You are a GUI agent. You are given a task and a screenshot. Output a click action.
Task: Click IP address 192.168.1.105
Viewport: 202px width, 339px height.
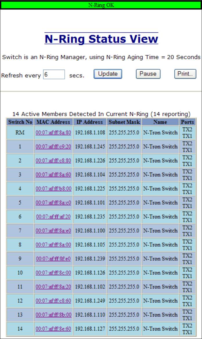[x=90, y=245]
